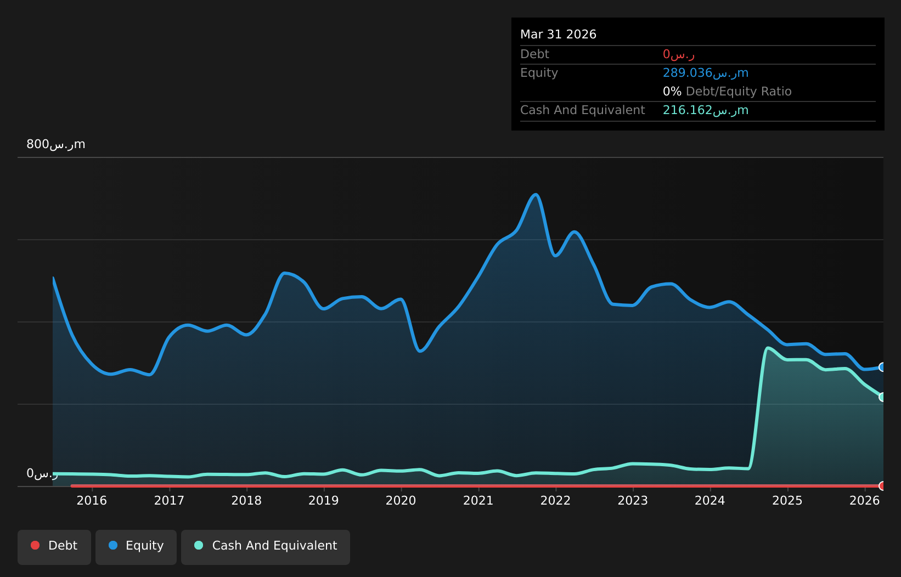The image size is (901, 577).
Task: Click the 2021 x-axis label
Action: [x=478, y=500]
